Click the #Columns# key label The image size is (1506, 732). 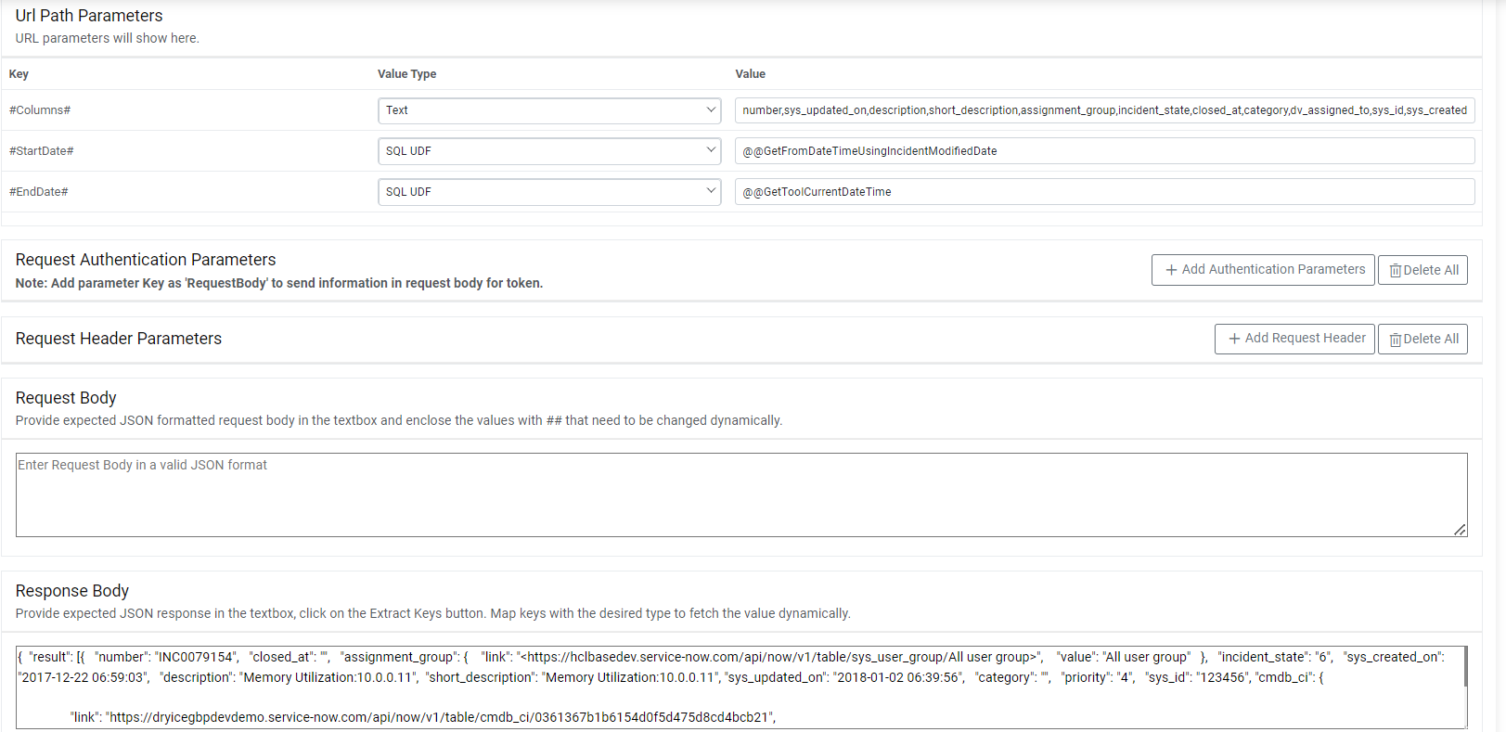click(40, 110)
